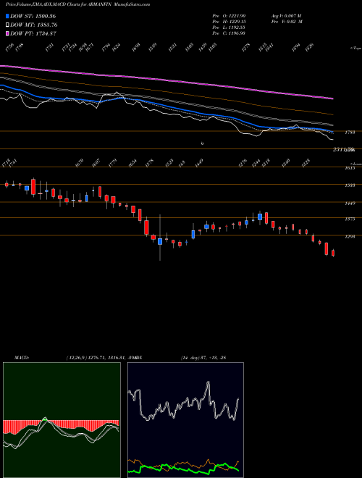Click the ADX (14 day) values text

click(x=203, y=358)
